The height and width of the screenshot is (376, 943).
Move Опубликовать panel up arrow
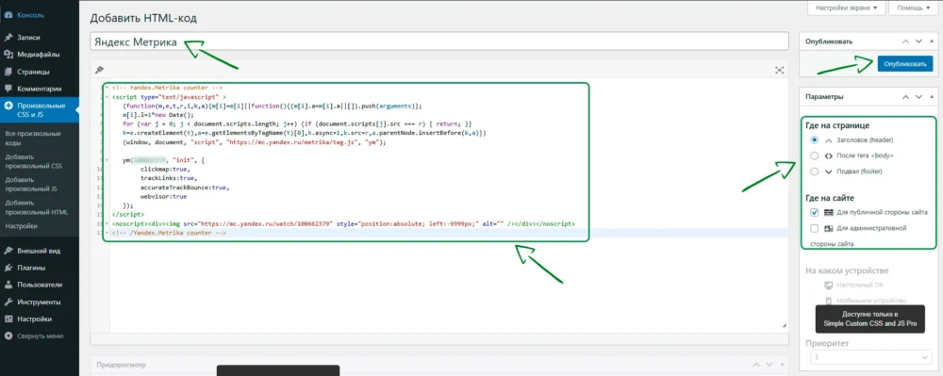(x=905, y=41)
